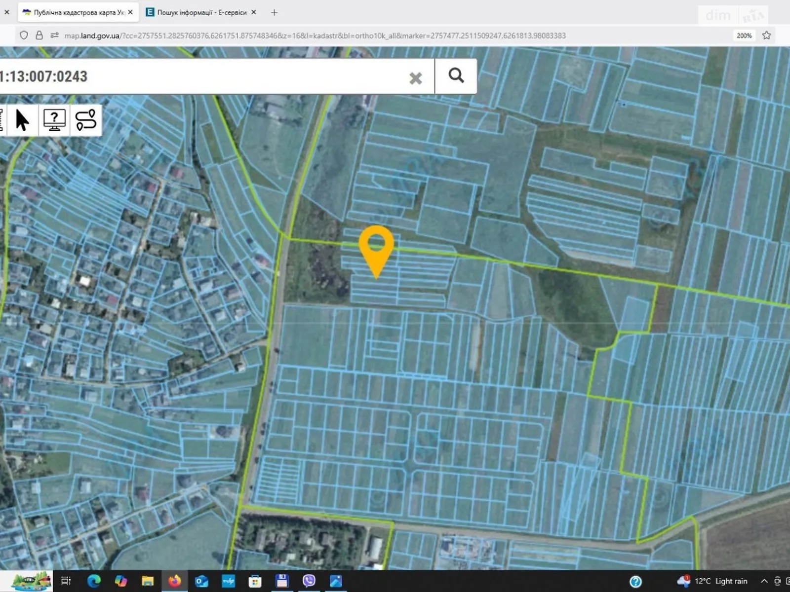Click the 200% zoom level indicator
Image resolution: width=790 pixels, height=592 pixels.
click(x=744, y=36)
